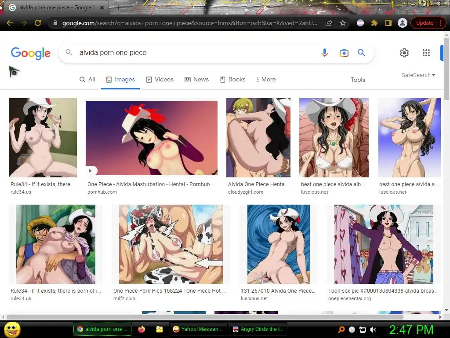
Task: Open the striped circle extension icon
Action: [360, 23]
